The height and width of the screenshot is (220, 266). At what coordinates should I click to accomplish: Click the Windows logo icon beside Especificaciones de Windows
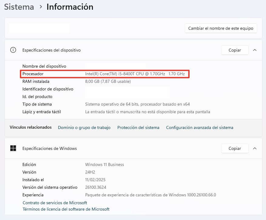coord(13,148)
